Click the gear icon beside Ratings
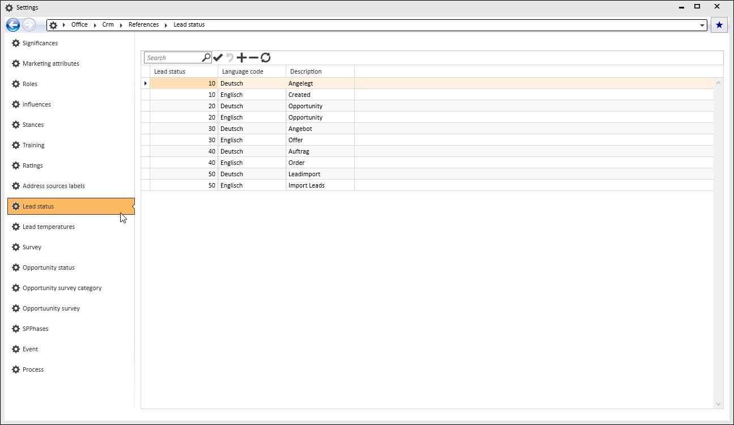 (16, 165)
